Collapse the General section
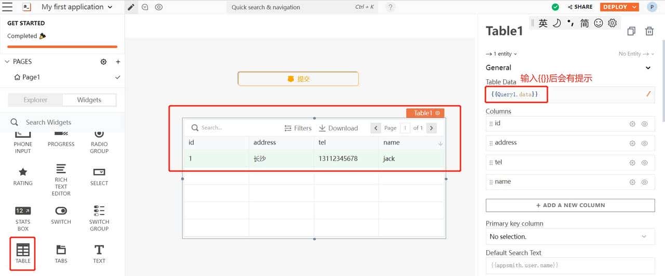 (x=648, y=68)
